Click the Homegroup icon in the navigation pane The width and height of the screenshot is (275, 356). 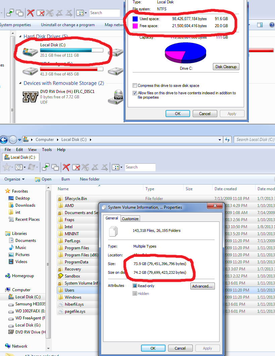pyautogui.click(x=7, y=275)
